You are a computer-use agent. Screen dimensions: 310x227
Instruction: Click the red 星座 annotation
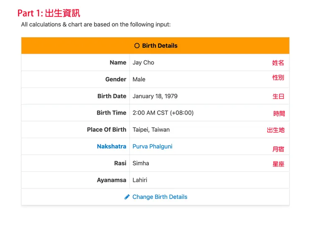click(278, 164)
